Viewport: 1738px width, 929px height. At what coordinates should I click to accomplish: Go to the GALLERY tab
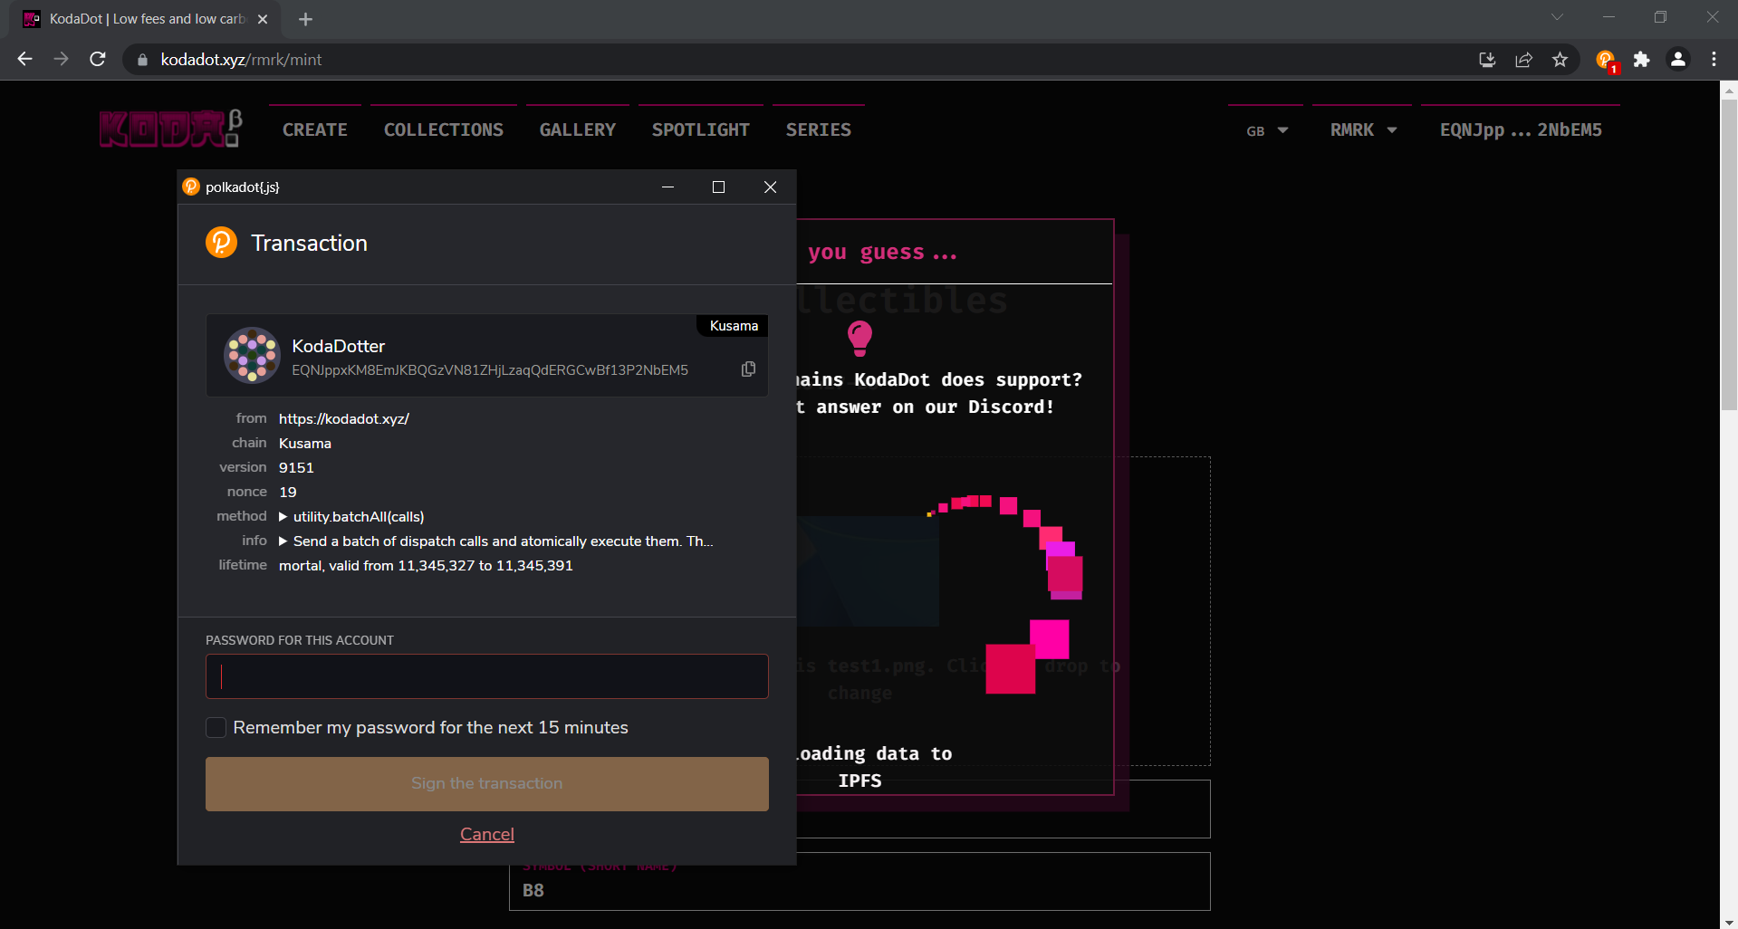pyautogui.click(x=577, y=130)
